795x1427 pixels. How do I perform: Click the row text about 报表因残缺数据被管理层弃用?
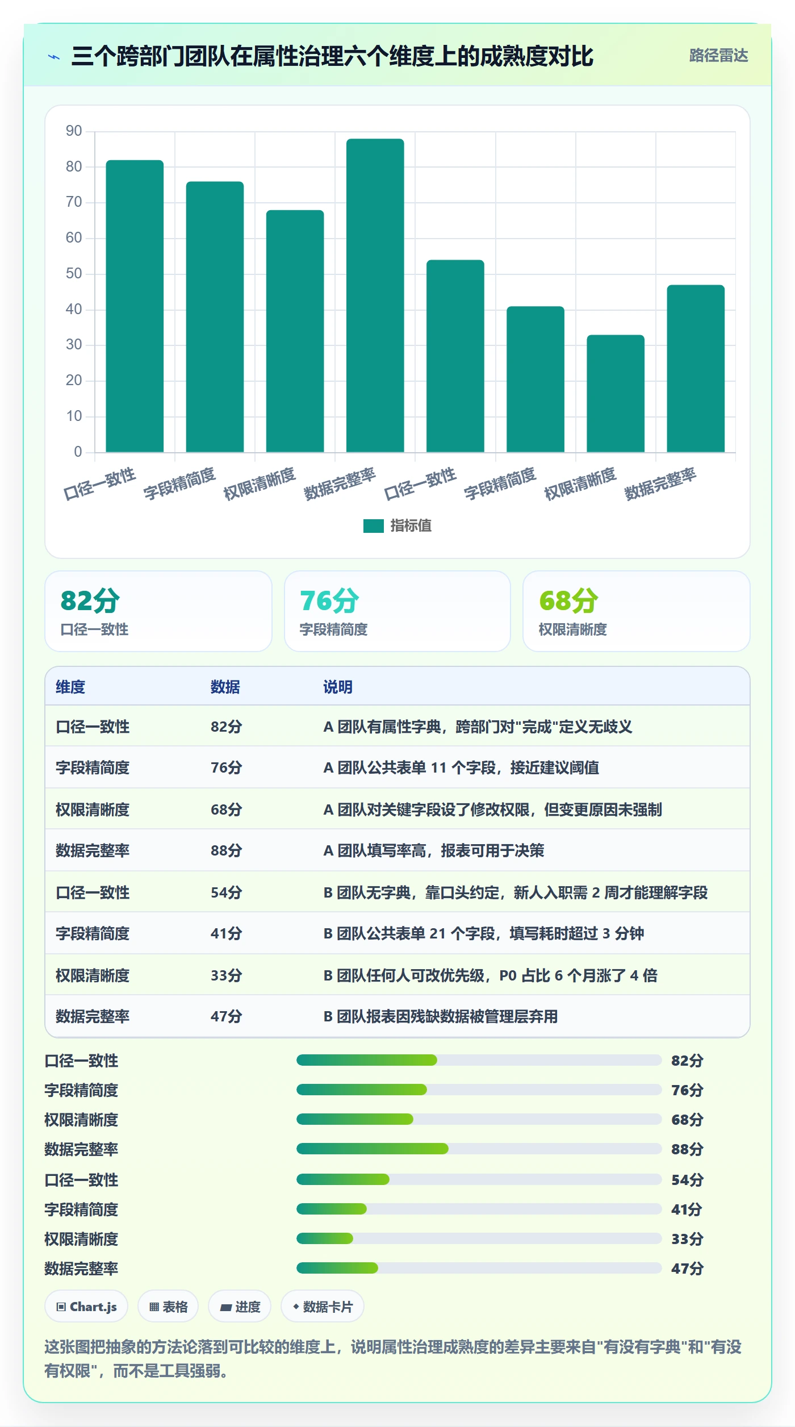[441, 1016]
